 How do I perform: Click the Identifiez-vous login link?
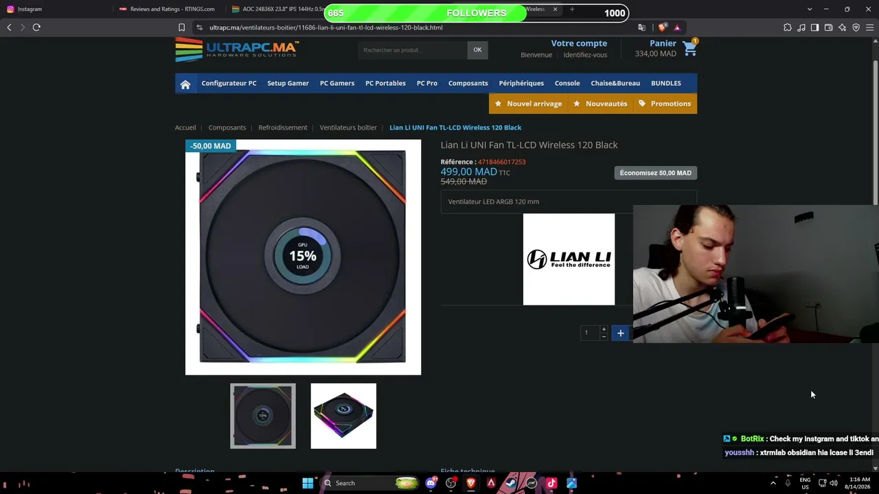tap(585, 55)
